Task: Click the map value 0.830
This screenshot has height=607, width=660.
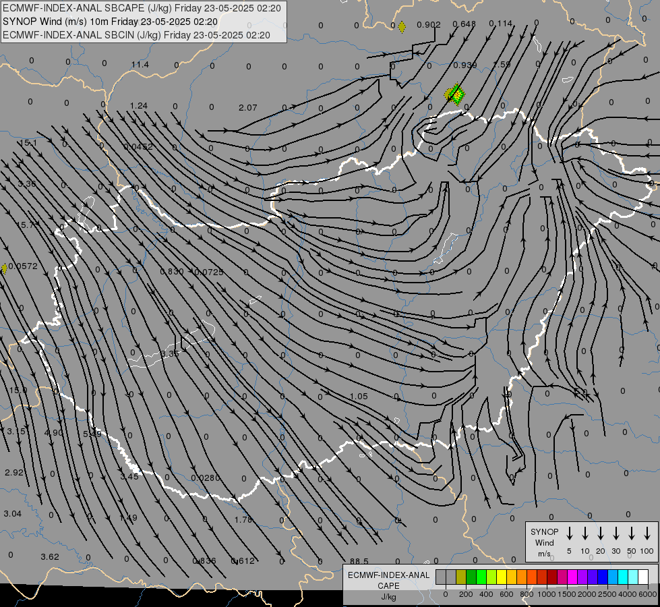Action: [172, 272]
